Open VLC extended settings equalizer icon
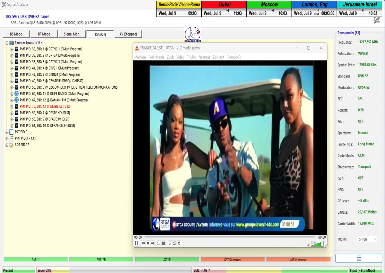385x273 pixels. [x=164, y=243]
